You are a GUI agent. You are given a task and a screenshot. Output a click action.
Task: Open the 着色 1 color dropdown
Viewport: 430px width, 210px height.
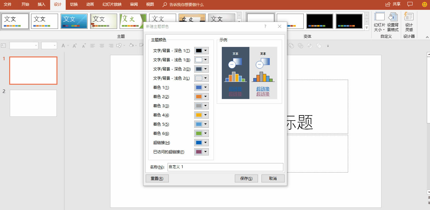[205, 87]
